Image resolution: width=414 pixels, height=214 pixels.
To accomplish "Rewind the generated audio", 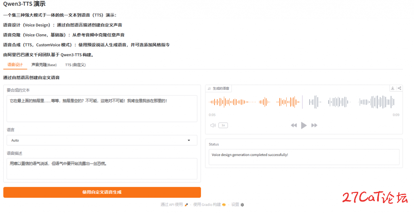I will point(294,125).
